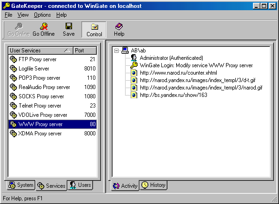
Task: Open the File menu
Action: (x=8, y=15)
